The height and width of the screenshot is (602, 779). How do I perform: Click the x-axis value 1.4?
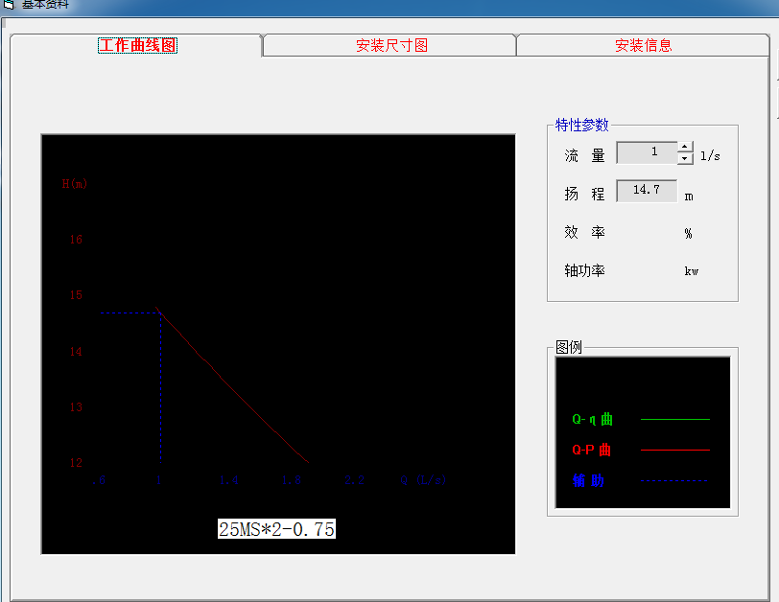229,480
